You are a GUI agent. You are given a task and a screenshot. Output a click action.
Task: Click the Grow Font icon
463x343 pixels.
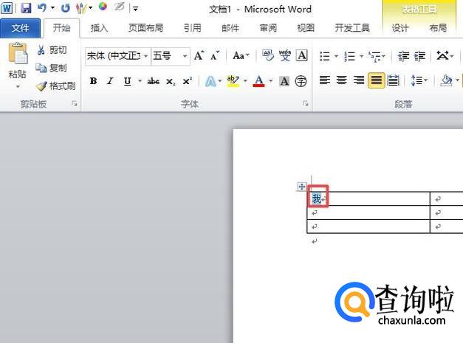(199, 55)
